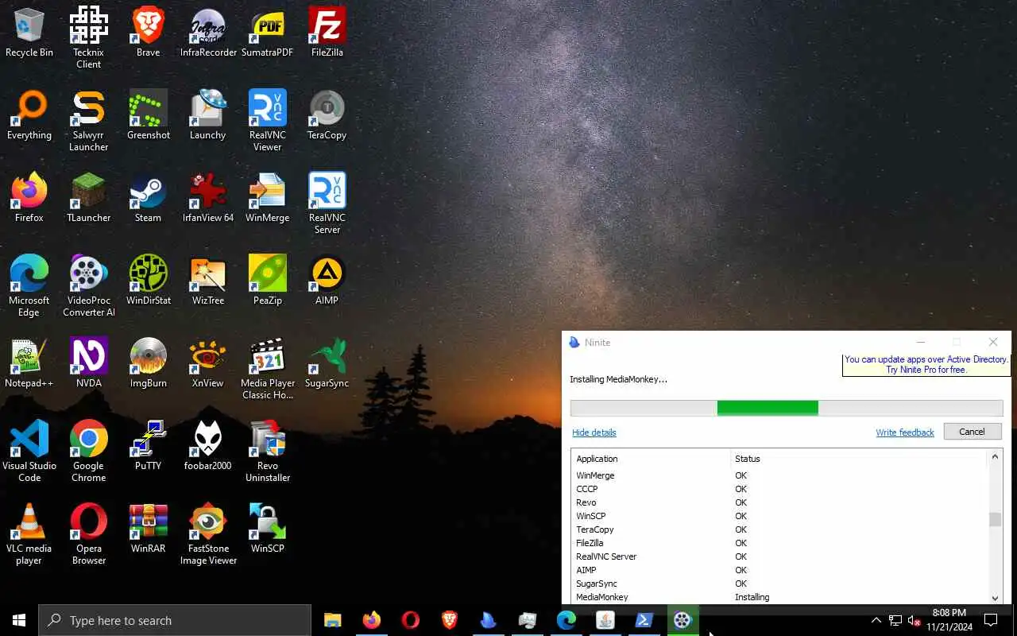Launch foobar2000 shortcut
The height and width of the screenshot is (636, 1017).
[208, 447]
